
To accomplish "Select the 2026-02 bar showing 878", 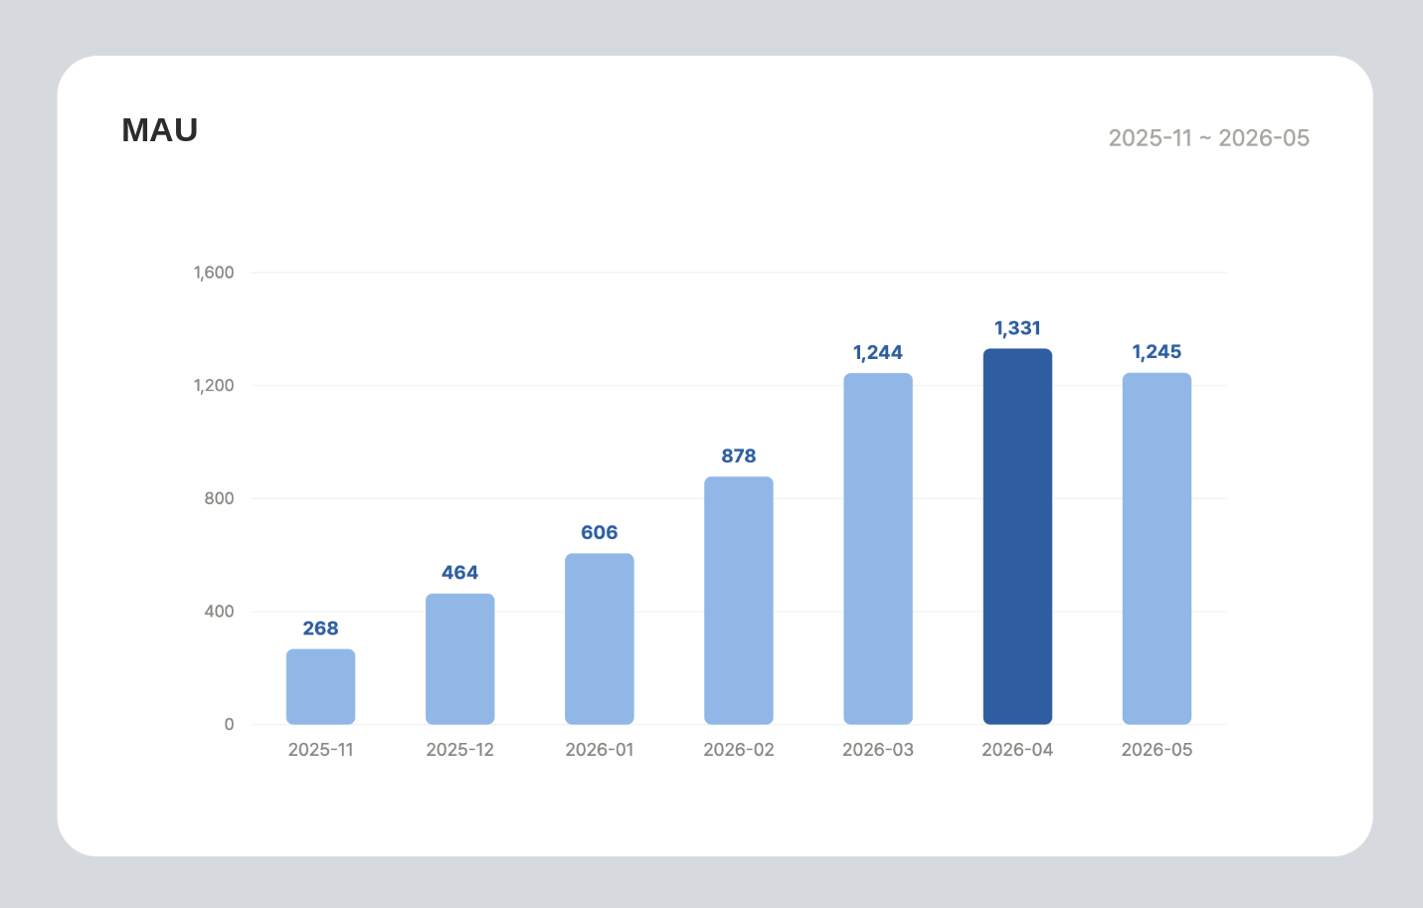I will pos(739,601).
